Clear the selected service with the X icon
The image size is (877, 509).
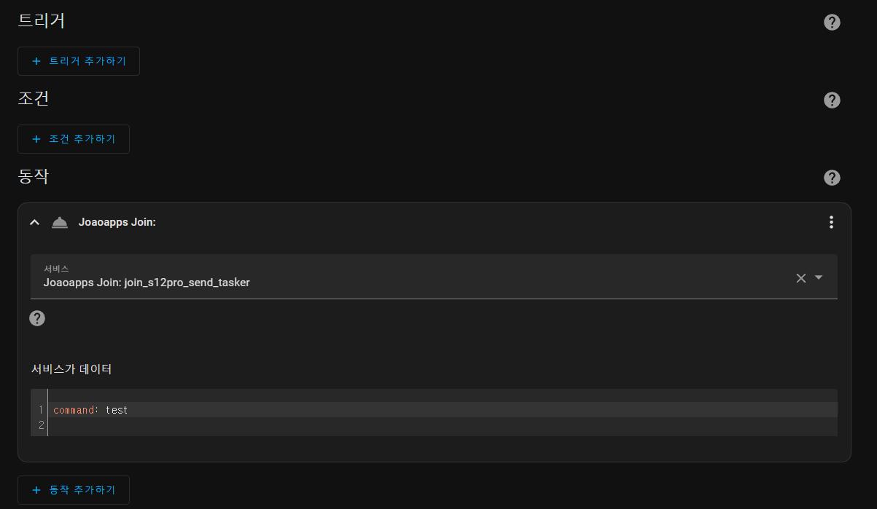click(800, 277)
